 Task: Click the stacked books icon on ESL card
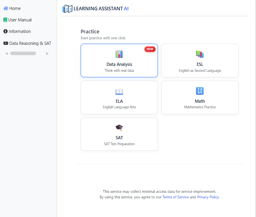[x=200, y=54]
